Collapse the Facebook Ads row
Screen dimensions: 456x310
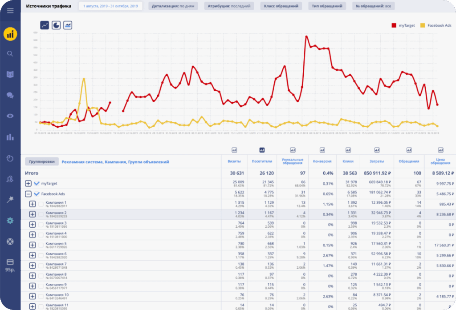[28, 194]
